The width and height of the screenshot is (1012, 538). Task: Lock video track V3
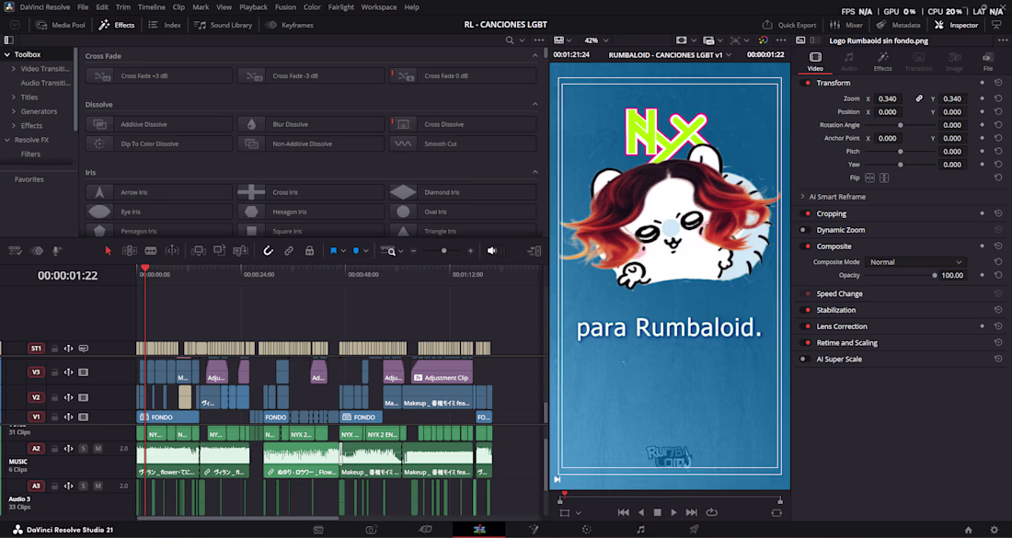[x=54, y=372]
